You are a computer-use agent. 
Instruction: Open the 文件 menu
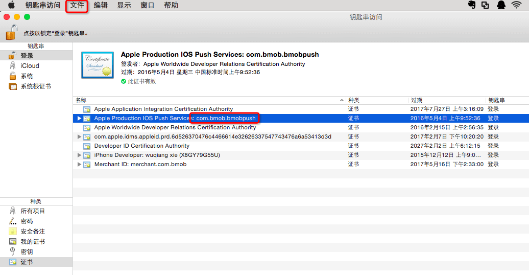(x=77, y=5)
